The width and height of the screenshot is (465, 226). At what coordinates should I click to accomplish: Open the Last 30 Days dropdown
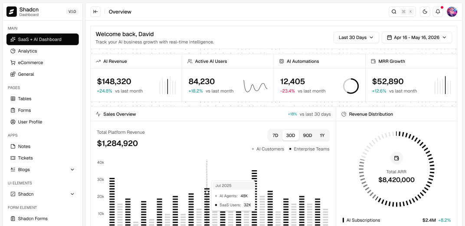click(x=356, y=38)
